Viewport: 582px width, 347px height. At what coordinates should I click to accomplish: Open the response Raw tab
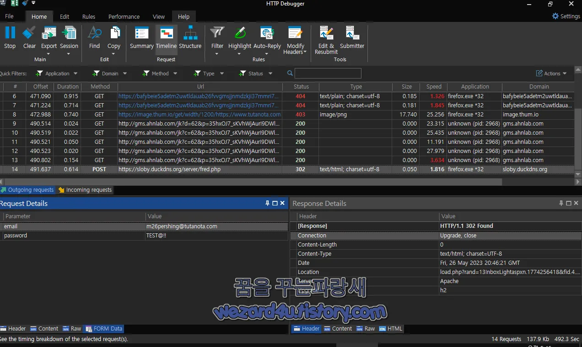point(366,329)
